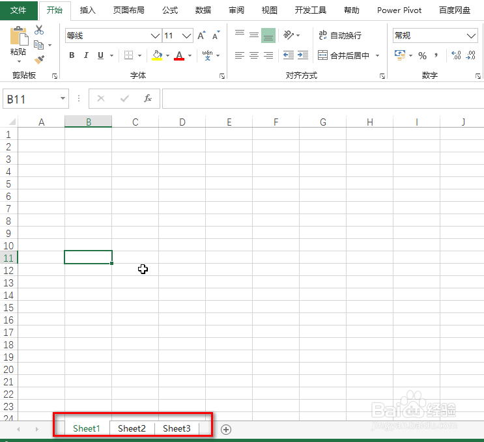Expand underline style dropdown arrow
This screenshot has height=442, width=484.
click(x=112, y=55)
